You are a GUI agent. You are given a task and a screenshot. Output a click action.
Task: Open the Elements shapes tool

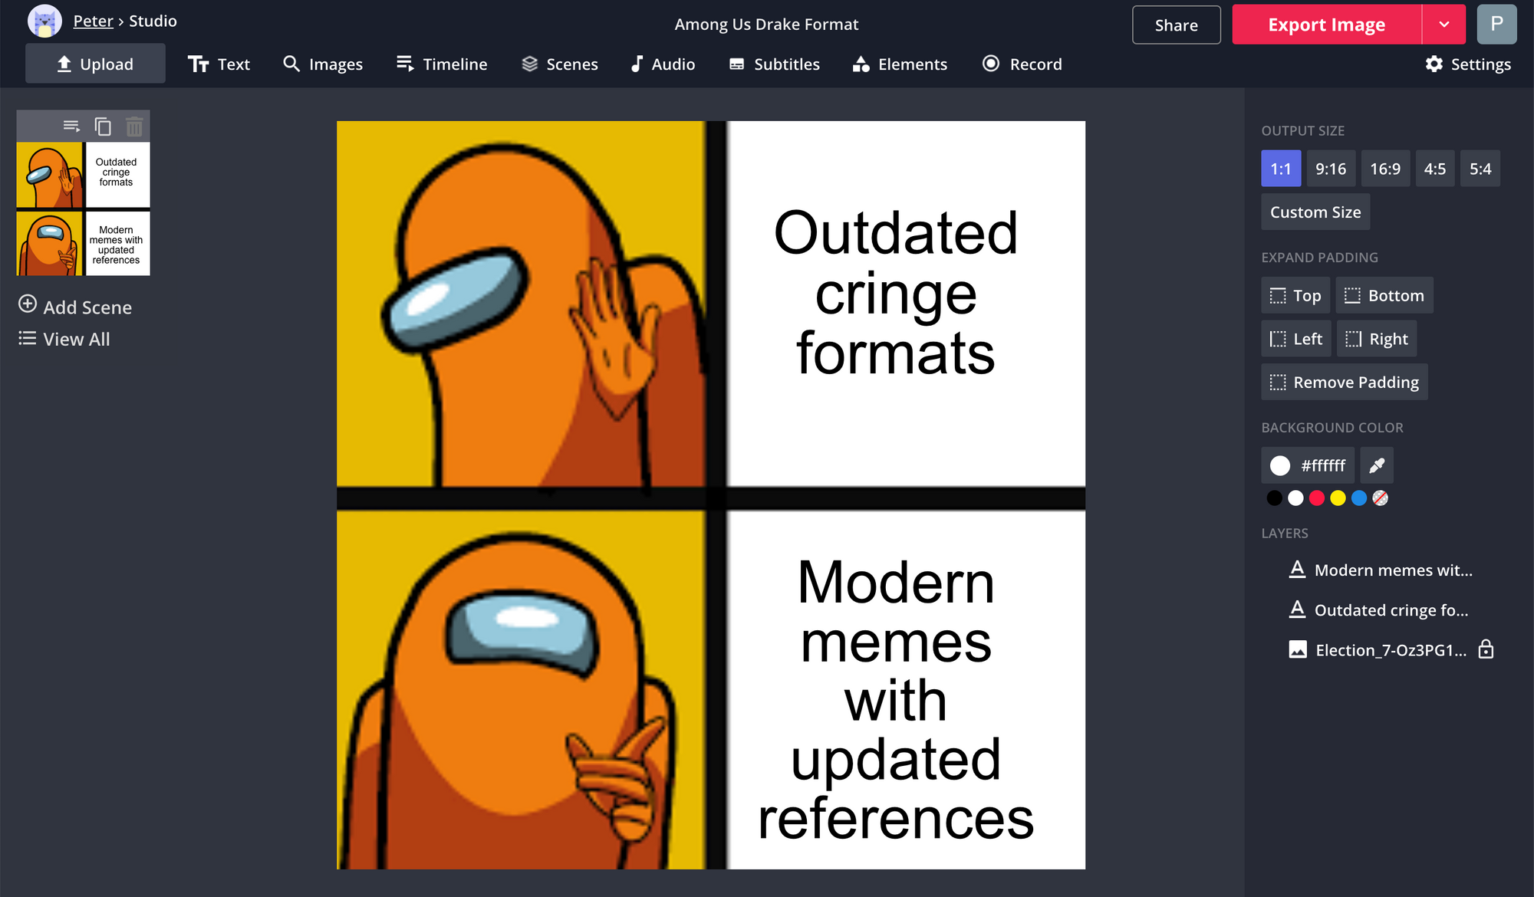[900, 64]
